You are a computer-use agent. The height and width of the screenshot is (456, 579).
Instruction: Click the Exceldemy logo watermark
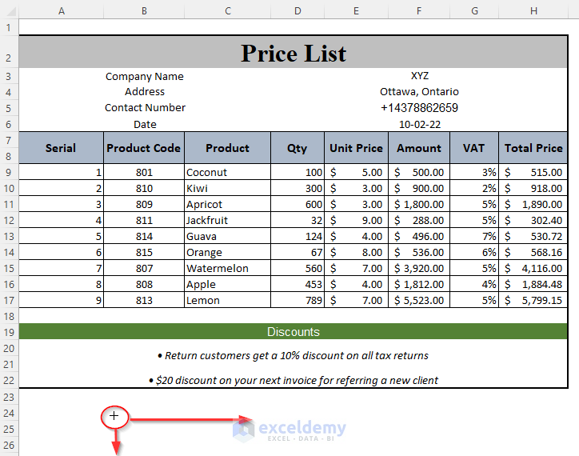(290, 430)
